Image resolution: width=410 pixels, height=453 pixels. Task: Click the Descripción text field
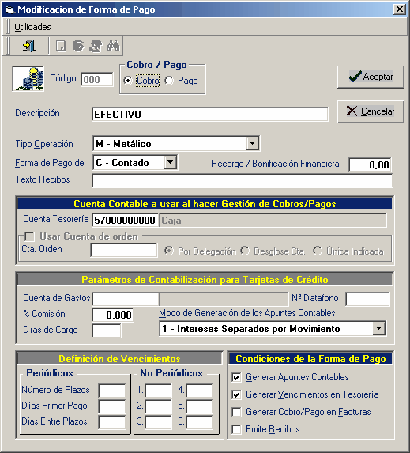(x=210, y=114)
